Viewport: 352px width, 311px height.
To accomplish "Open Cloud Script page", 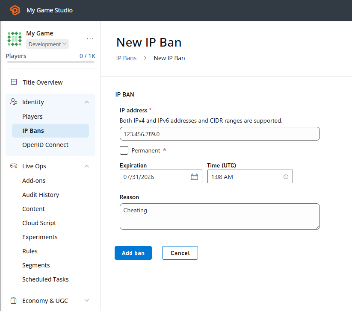I will [x=39, y=223].
